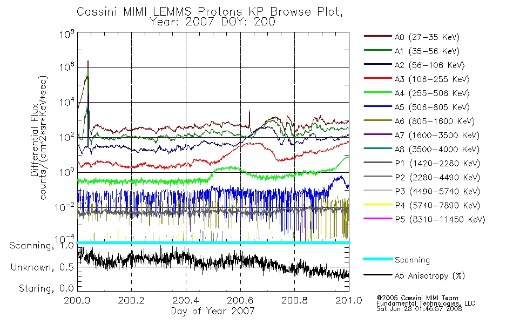This screenshot has width=513, height=324.
Task: Click the A8 (3500-4000 KeV) legend label
Action: pos(437,150)
